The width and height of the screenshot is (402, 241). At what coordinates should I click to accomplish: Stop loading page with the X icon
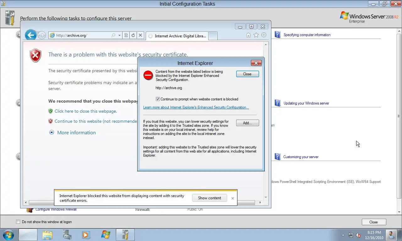point(140,35)
